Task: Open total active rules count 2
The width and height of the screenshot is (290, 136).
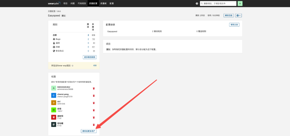Action: pyautogui.click(x=88, y=35)
